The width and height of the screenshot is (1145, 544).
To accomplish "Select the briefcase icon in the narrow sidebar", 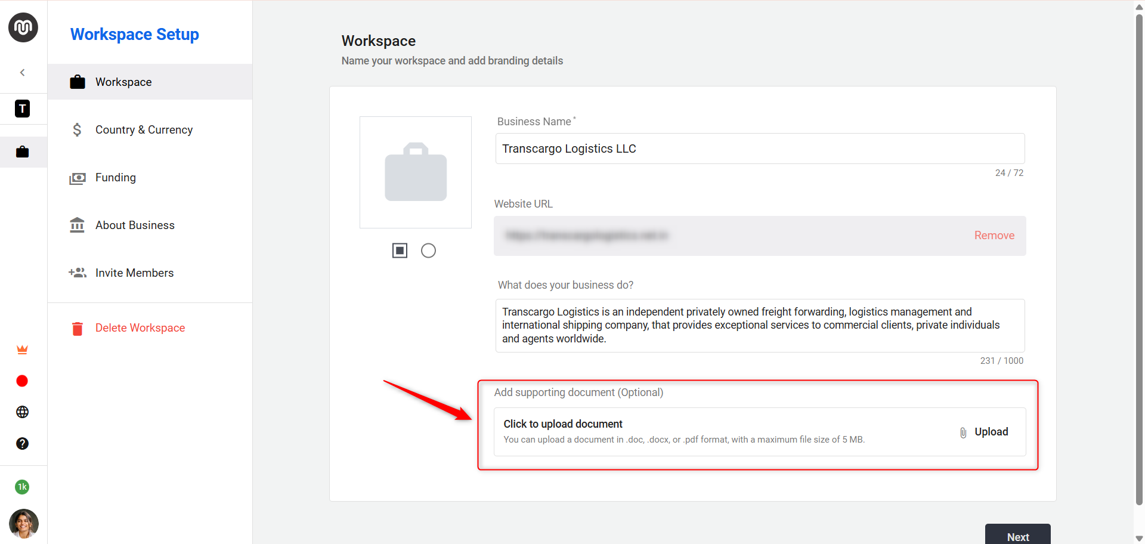I will point(23,152).
